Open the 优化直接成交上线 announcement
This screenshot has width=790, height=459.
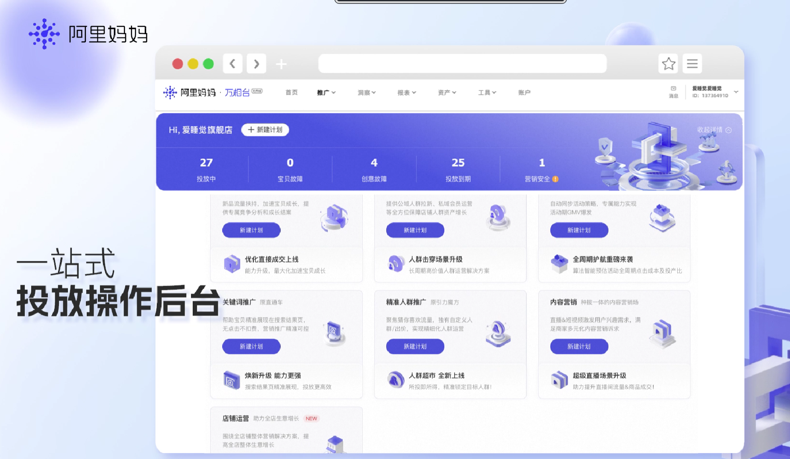click(x=286, y=265)
